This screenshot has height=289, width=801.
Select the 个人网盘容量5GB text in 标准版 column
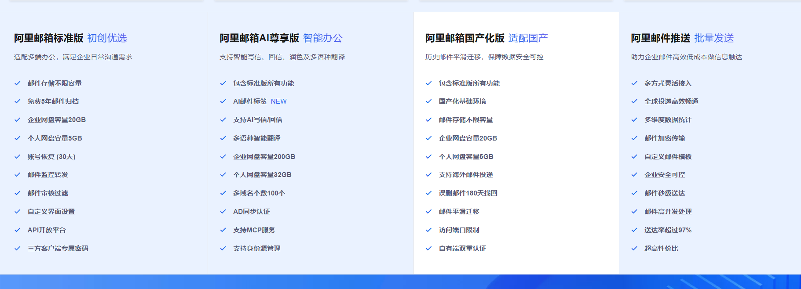[x=55, y=138]
